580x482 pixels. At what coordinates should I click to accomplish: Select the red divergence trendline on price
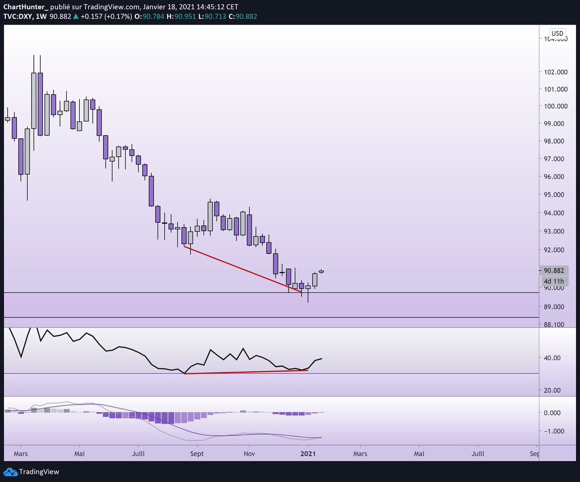pos(243,269)
